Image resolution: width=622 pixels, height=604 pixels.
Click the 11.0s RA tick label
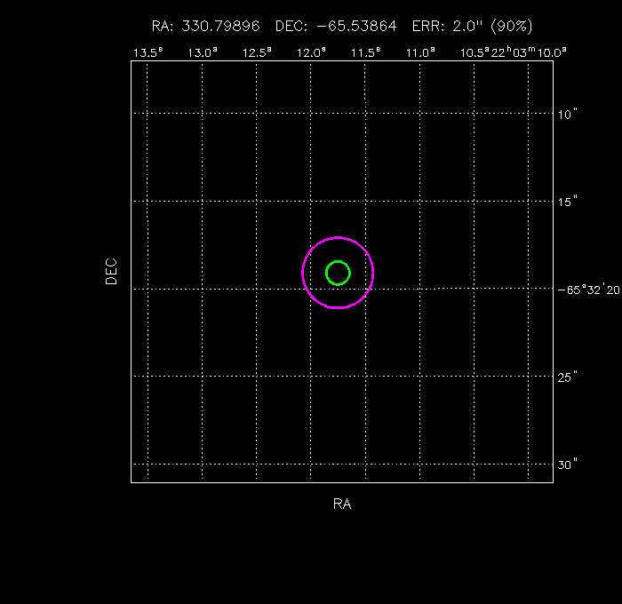coord(419,52)
